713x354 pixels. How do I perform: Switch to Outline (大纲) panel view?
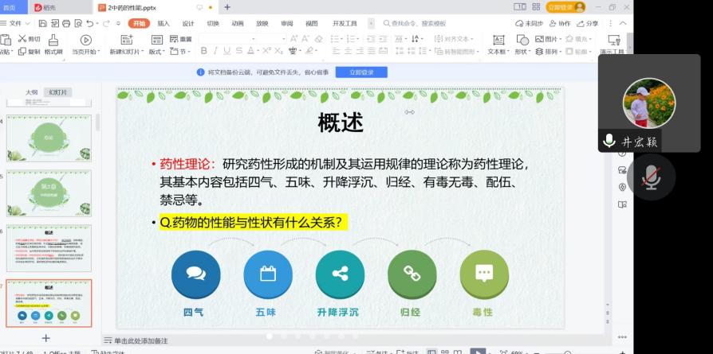[x=31, y=92]
